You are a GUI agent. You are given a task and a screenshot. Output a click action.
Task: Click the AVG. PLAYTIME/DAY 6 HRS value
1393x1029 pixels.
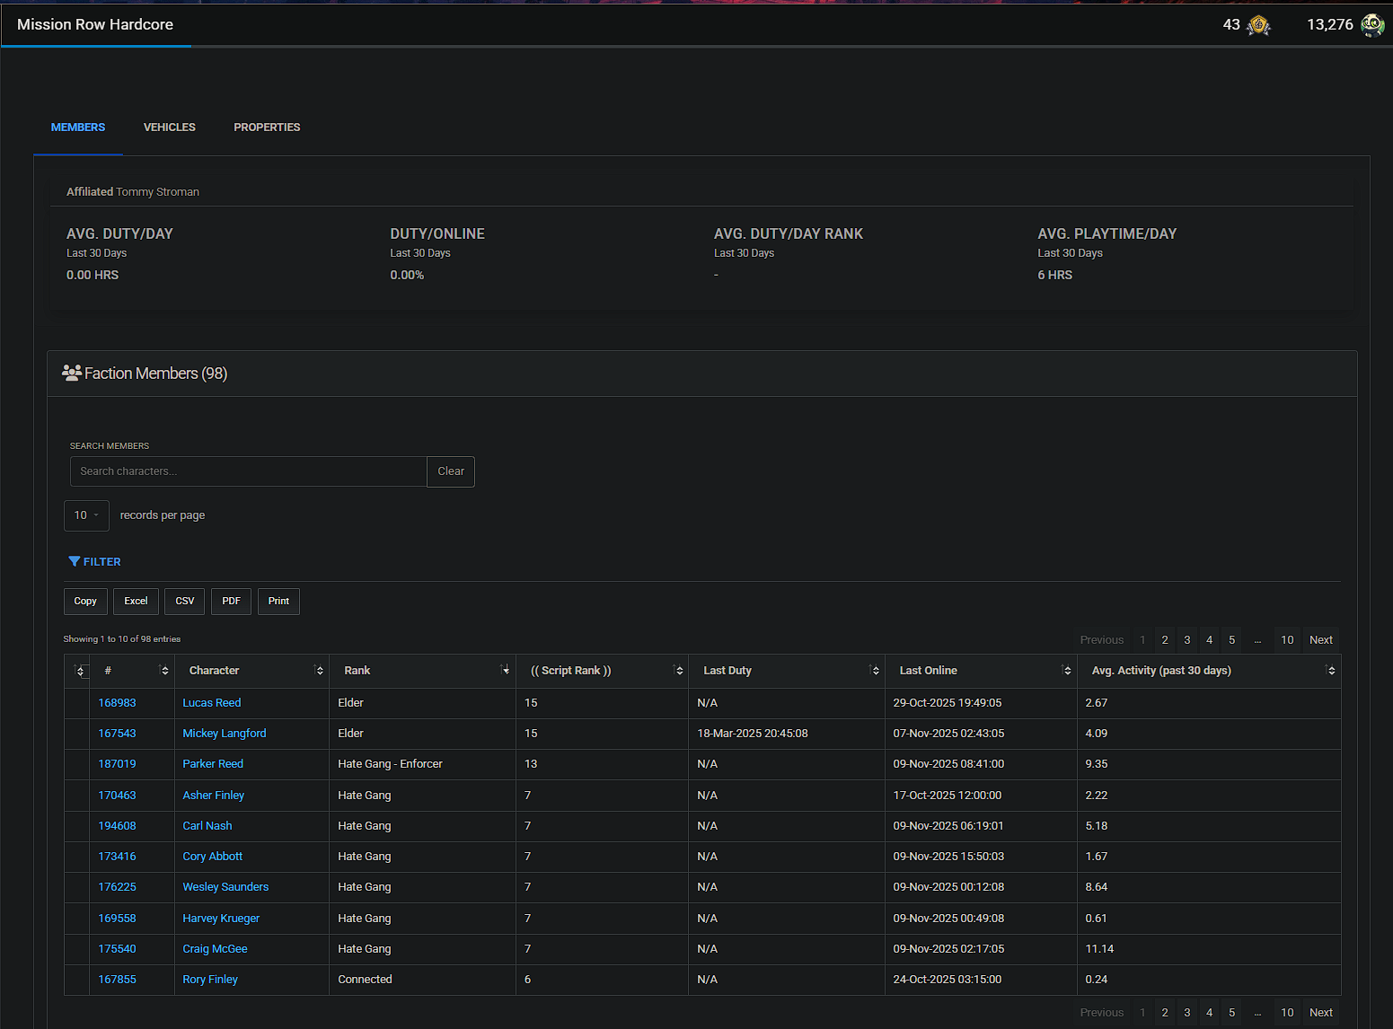[x=1055, y=276]
